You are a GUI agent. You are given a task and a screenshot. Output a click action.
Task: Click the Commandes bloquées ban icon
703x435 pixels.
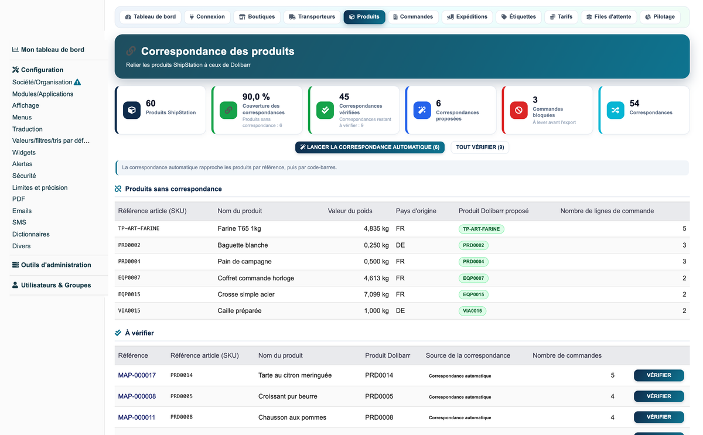point(518,110)
